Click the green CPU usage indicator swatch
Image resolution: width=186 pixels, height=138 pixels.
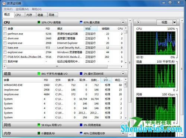[39, 22]
